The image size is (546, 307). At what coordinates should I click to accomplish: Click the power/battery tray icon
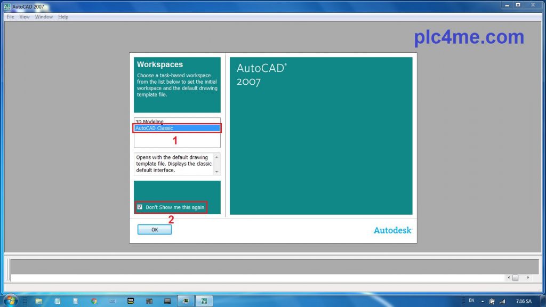(492, 301)
